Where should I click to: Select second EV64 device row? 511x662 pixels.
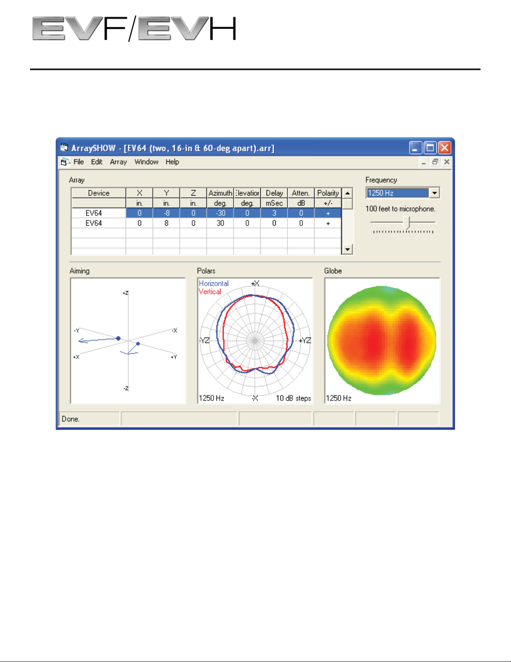coord(206,223)
